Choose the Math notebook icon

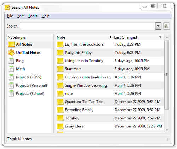point(11,69)
